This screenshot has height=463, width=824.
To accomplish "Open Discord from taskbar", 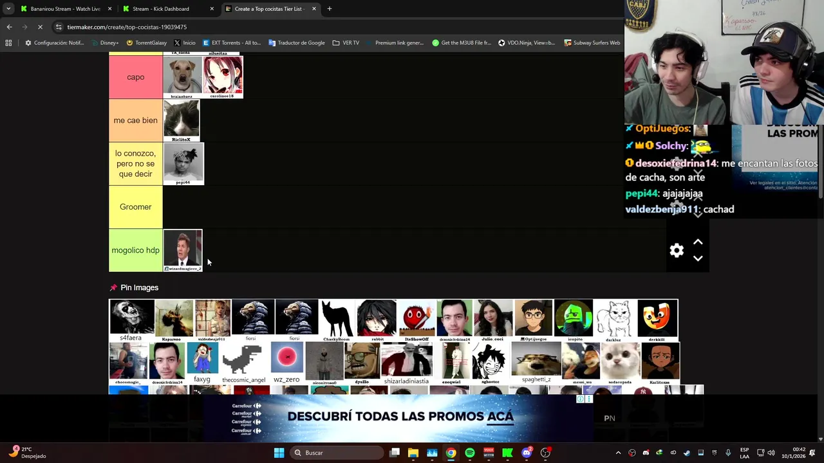I will (x=527, y=453).
